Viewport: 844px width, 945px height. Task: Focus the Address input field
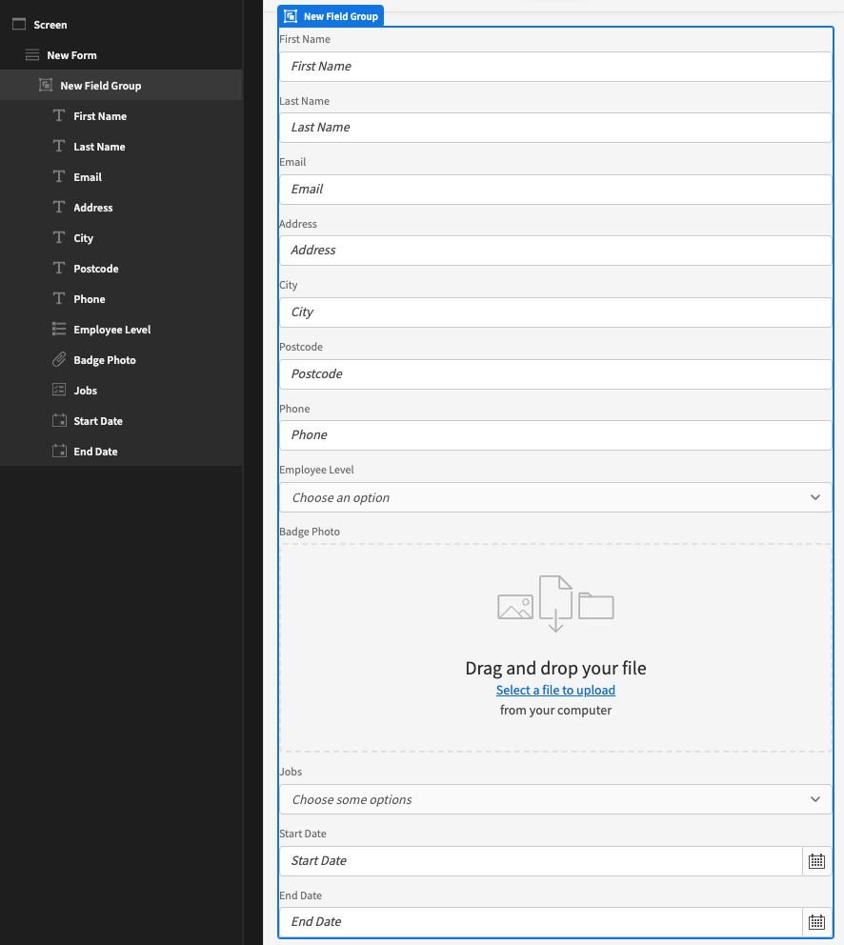point(555,251)
